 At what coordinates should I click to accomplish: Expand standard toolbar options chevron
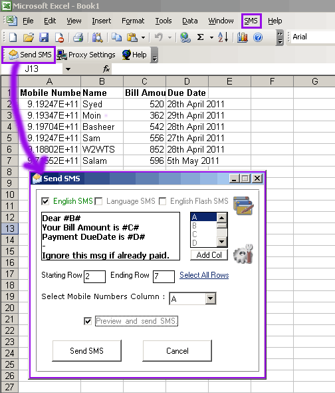click(280, 37)
